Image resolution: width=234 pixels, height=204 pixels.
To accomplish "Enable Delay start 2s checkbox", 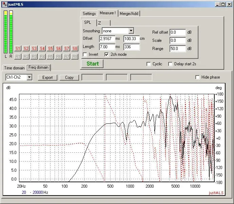I will tap(170, 64).
